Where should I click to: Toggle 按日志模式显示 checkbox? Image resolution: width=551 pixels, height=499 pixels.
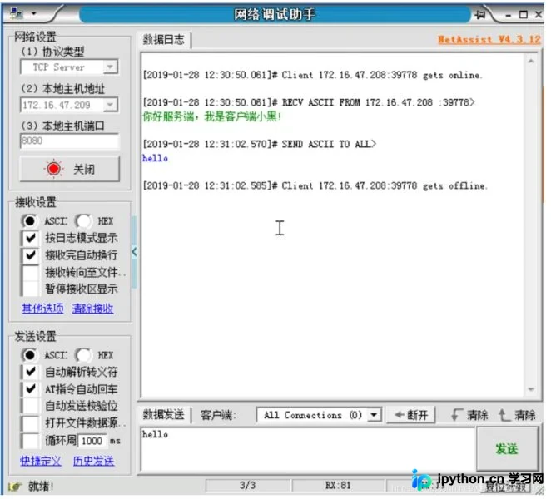pyautogui.click(x=31, y=238)
